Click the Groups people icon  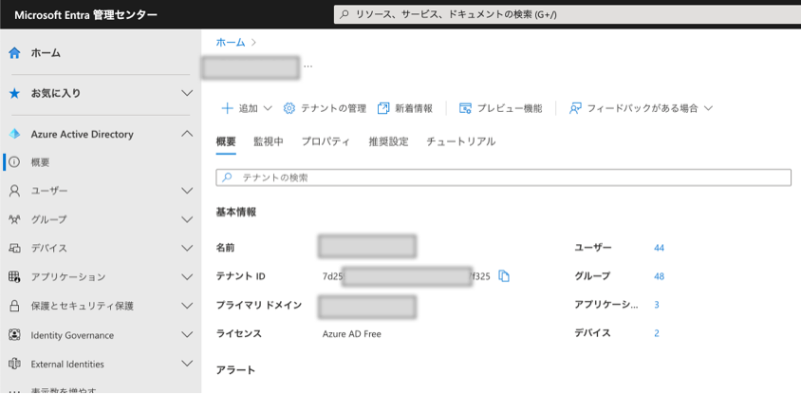pos(14,219)
